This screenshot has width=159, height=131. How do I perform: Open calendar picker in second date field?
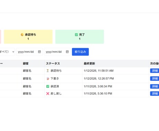[x=67, y=52]
